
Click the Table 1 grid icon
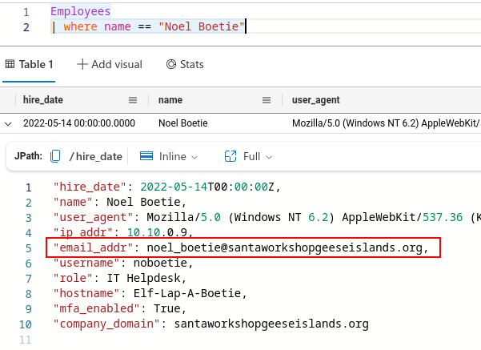10,64
